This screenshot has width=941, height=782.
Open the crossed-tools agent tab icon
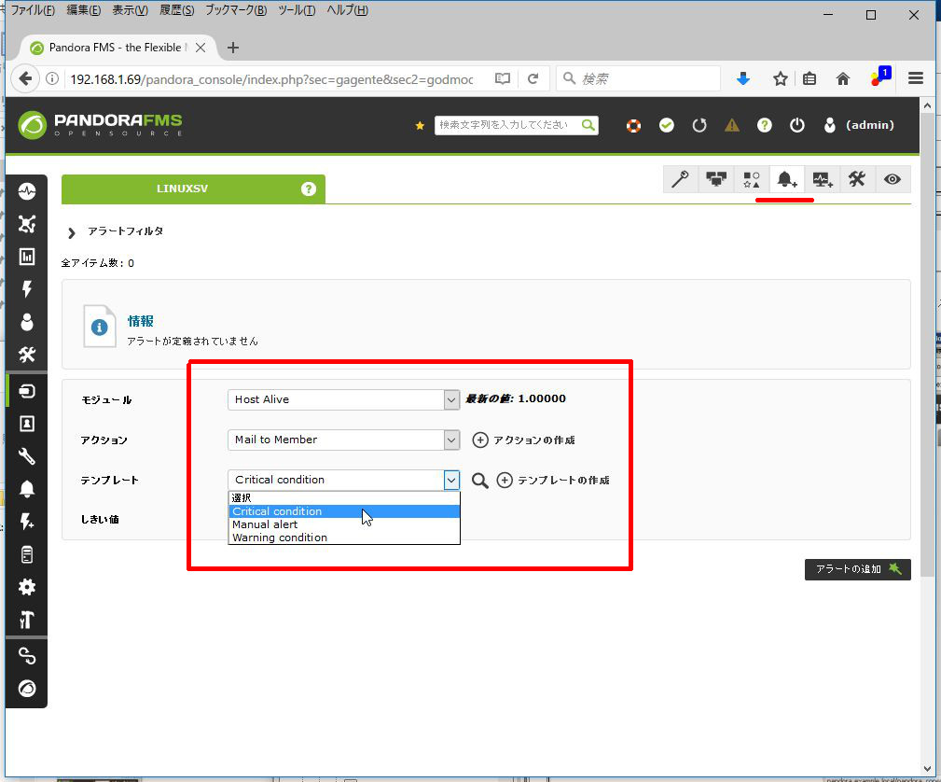(857, 179)
